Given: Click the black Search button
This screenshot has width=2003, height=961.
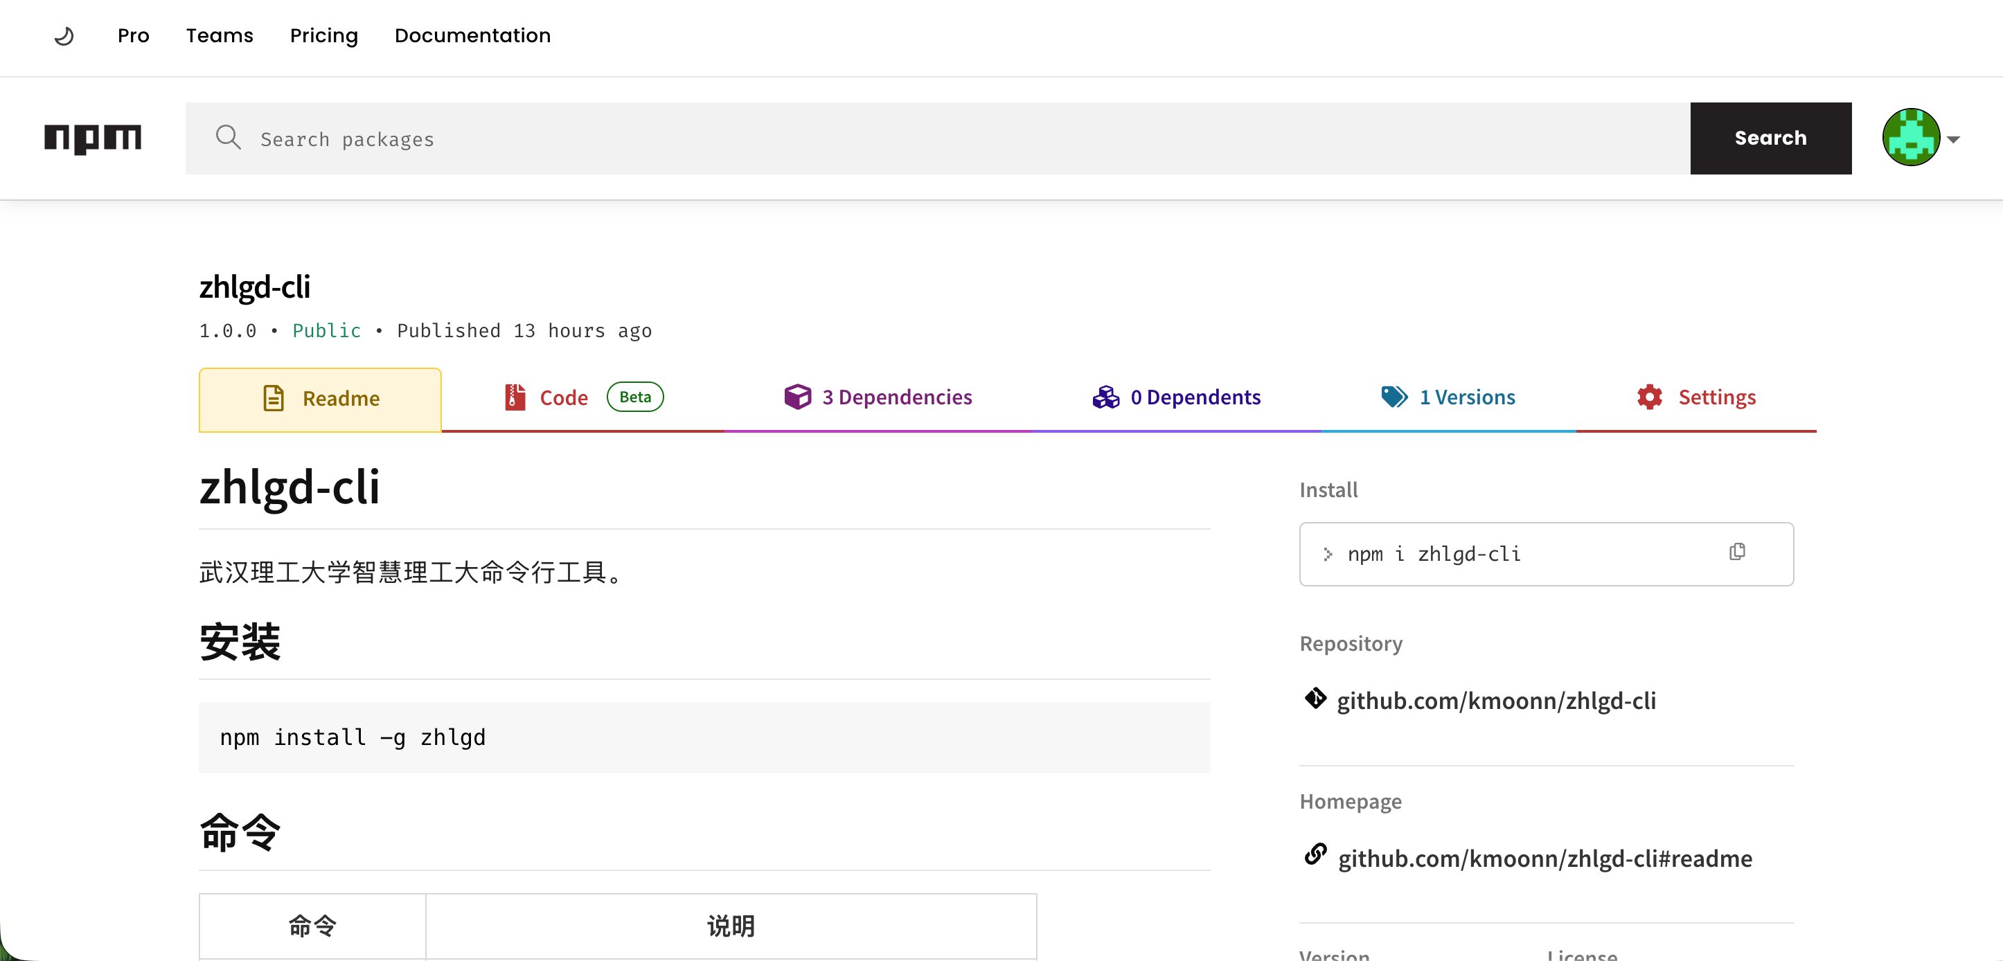Looking at the screenshot, I should point(1770,138).
